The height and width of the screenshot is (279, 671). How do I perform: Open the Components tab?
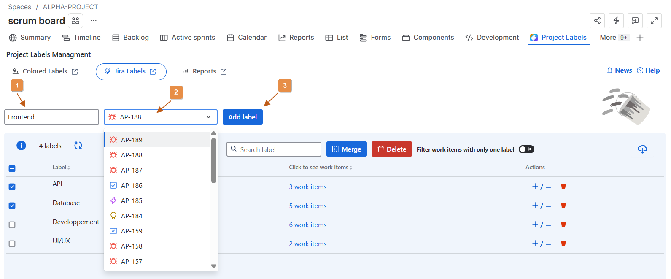428,38
